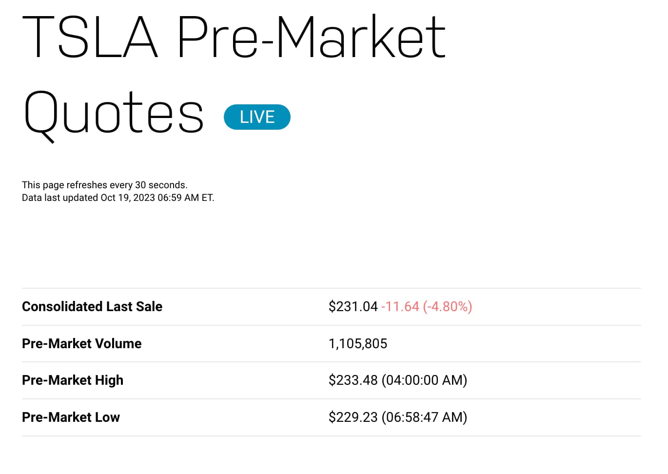Click the Oct 19, 2023 date text
The width and height of the screenshot is (668, 474).
click(127, 197)
